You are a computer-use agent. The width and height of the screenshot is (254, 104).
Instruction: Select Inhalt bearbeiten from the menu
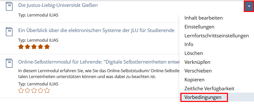pyautogui.click(x=203, y=18)
